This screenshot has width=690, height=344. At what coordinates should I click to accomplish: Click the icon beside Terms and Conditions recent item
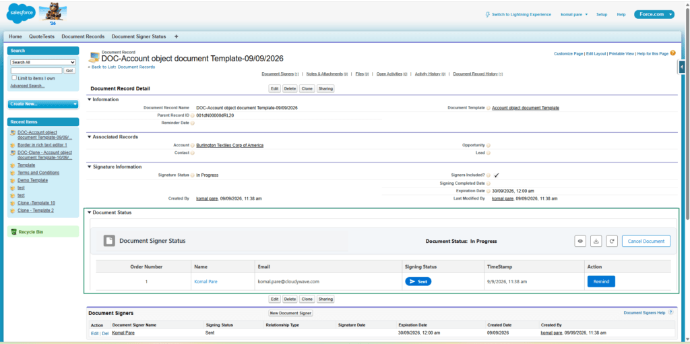(13, 173)
